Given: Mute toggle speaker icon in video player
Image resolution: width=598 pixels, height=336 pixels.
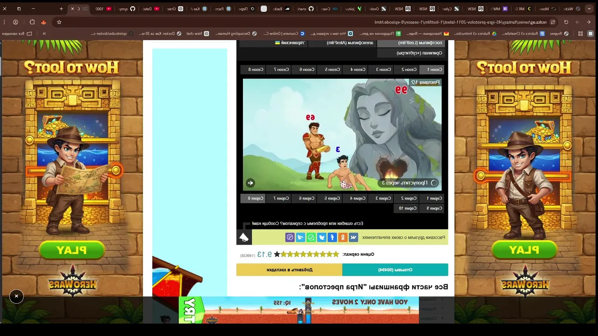Looking at the screenshot, I should click(250, 183).
